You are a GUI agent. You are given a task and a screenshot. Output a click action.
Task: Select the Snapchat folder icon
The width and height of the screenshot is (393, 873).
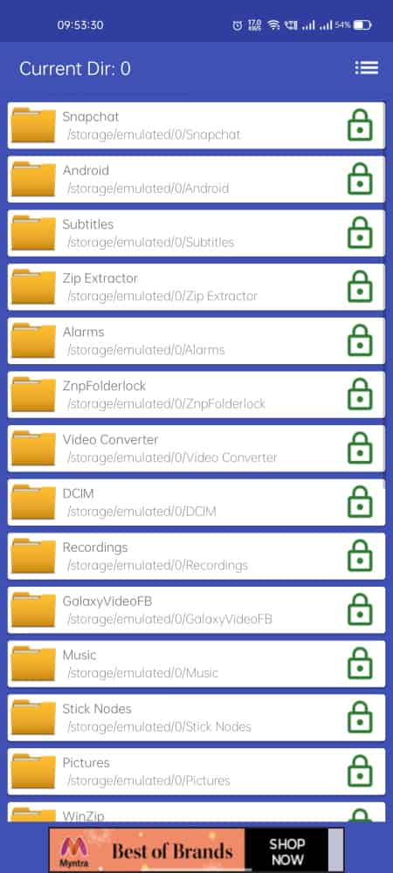[x=33, y=125]
